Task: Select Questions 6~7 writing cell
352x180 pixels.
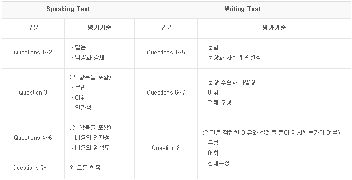Action: coord(166,92)
